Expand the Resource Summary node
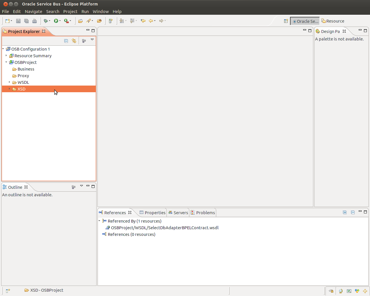370x296 pixels. [x=6, y=55]
